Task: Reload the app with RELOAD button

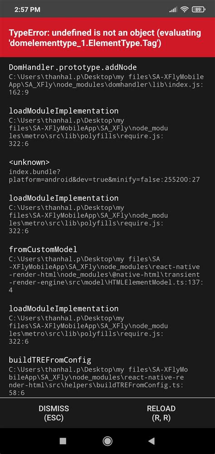Action: [161, 413]
